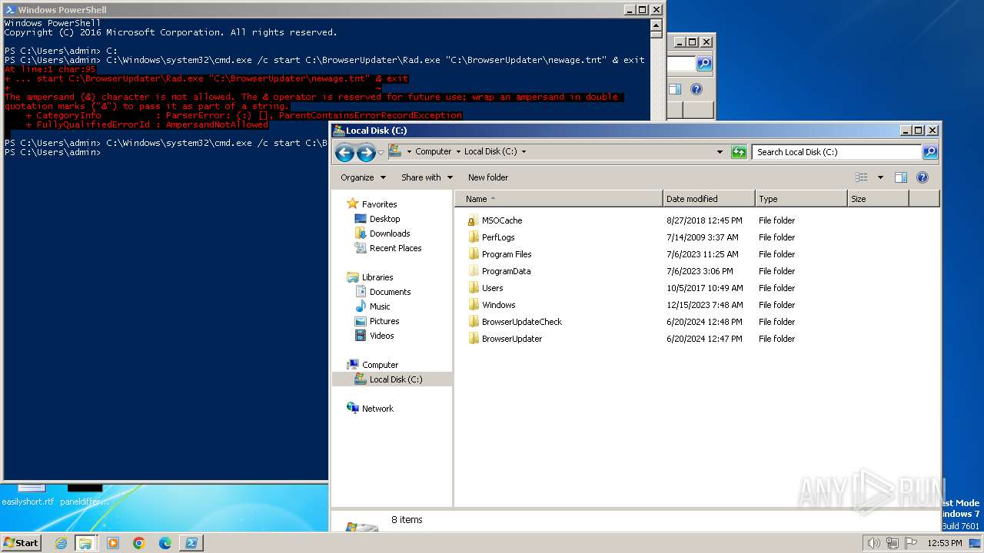Image resolution: width=984 pixels, height=553 pixels.
Task: Select Network in navigation pane
Action: point(377,409)
